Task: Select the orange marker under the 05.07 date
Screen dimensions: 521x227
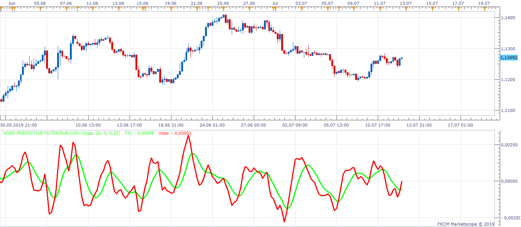Action: [328, 8]
